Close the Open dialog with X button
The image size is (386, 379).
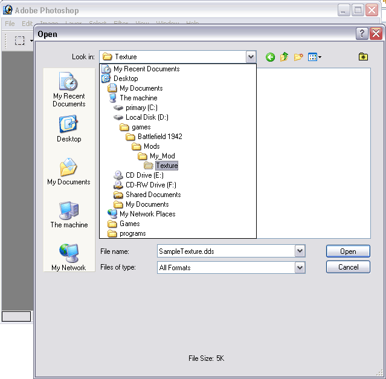point(376,33)
